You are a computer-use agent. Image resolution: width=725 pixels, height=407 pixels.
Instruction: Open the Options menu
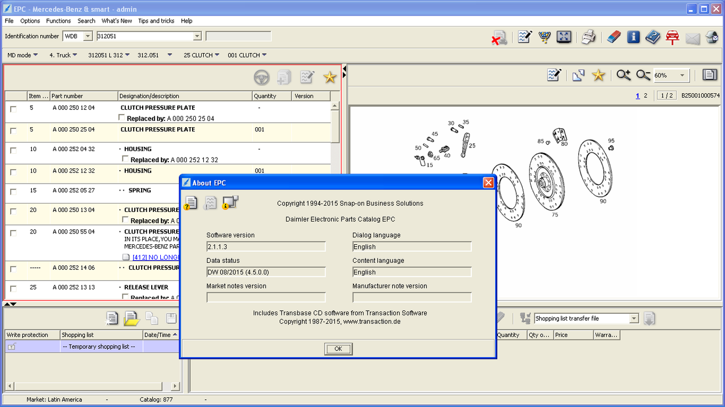click(x=30, y=21)
